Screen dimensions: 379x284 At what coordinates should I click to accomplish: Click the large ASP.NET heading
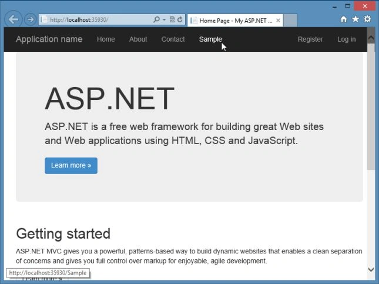point(109,99)
